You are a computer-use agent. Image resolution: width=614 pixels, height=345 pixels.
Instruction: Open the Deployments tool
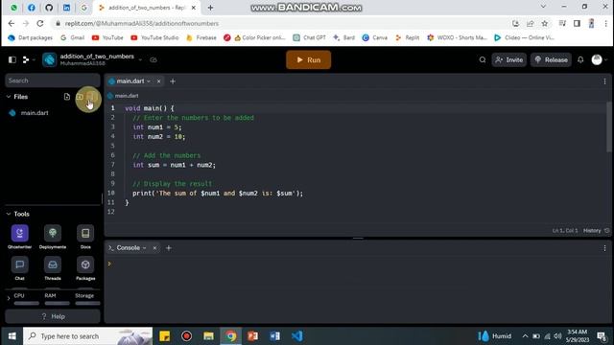click(x=53, y=237)
